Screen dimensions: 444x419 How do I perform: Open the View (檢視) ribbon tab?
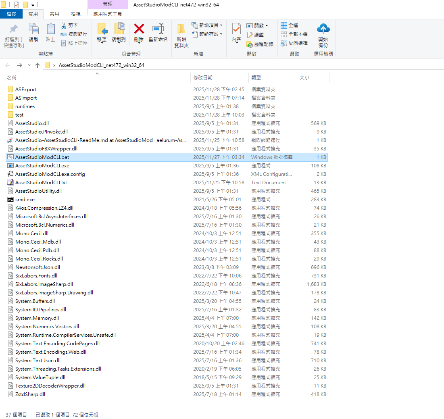coord(75,14)
